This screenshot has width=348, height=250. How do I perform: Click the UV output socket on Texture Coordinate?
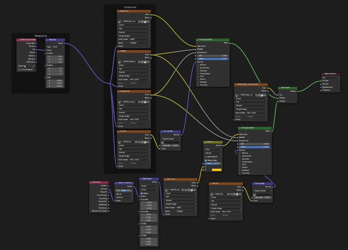pos(36,49)
